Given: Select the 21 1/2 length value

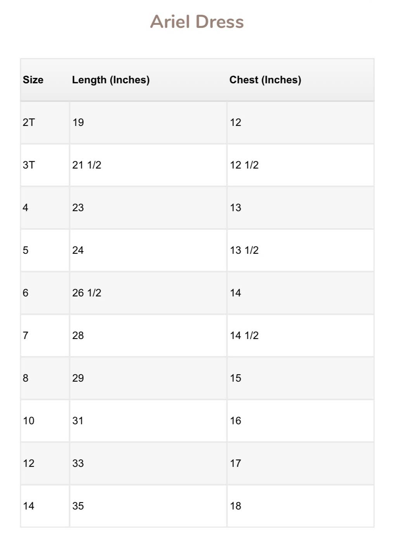Looking at the screenshot, I should pyautogui.click(x=87, y=165).
